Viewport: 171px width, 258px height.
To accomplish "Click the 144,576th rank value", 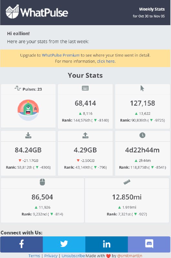I will coord(82,120).
